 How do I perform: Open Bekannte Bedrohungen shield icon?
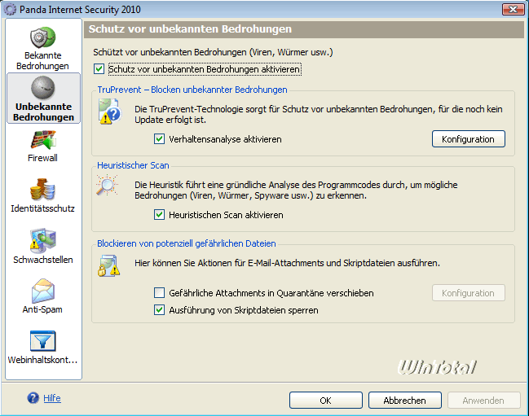pos(42,37)
